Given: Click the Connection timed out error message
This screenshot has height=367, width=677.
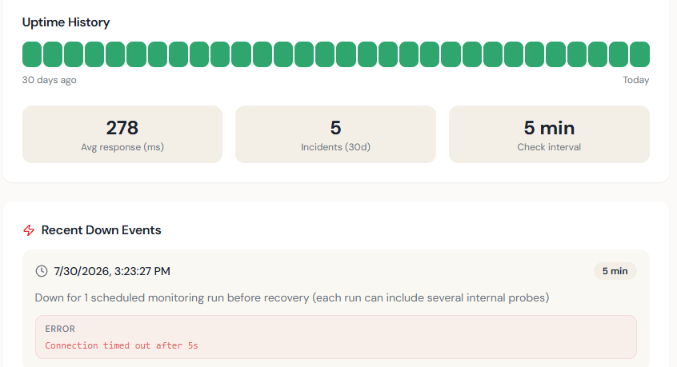Looking at the screenshot, I should 122,345.
